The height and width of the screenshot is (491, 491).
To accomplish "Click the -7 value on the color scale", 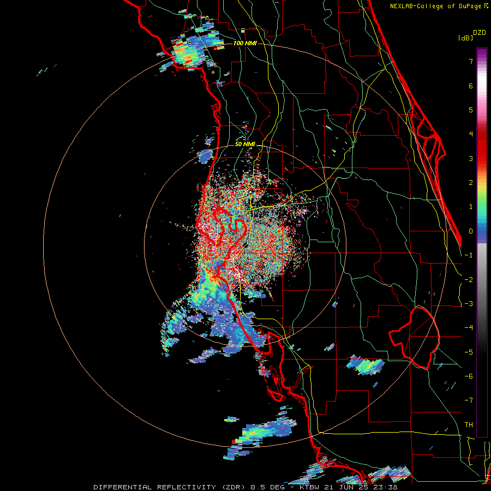I will coord(469,400).
